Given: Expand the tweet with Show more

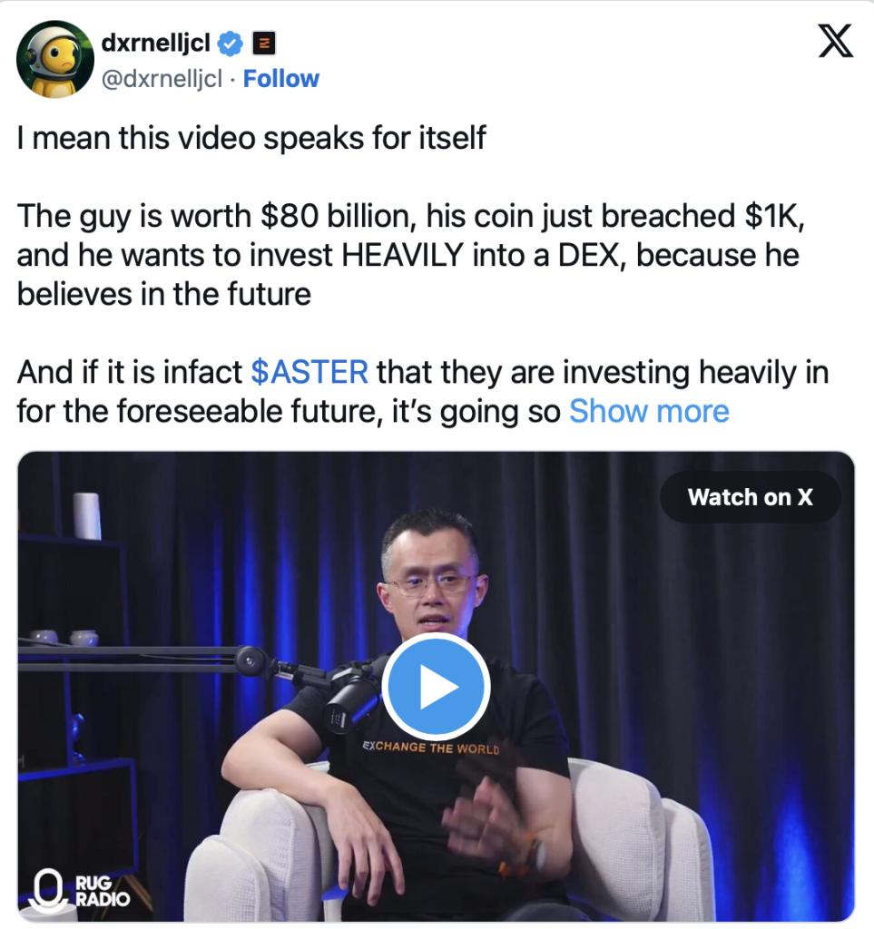Looking at the screenshot, I should point(649,411).
